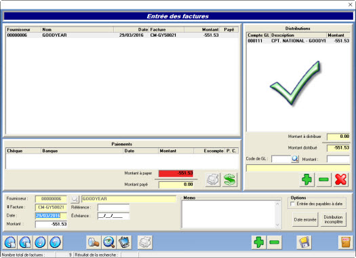
Task: Remove distribution with green minus in Distributions
Action: (x=323, y=179)
